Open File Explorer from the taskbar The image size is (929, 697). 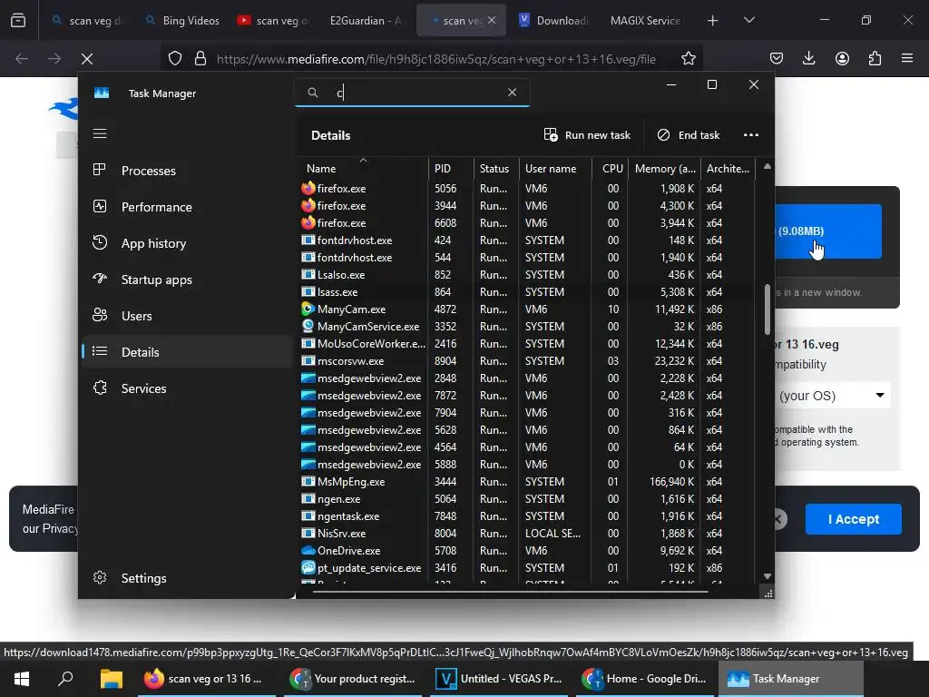[x=111, y=679]
